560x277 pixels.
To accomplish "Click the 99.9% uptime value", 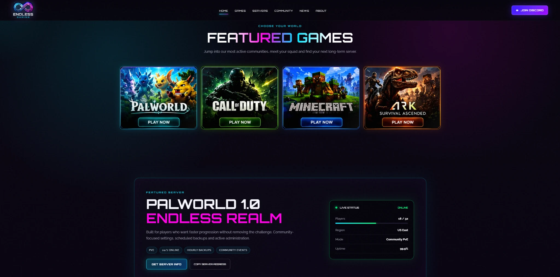I will tap(404, 249).
